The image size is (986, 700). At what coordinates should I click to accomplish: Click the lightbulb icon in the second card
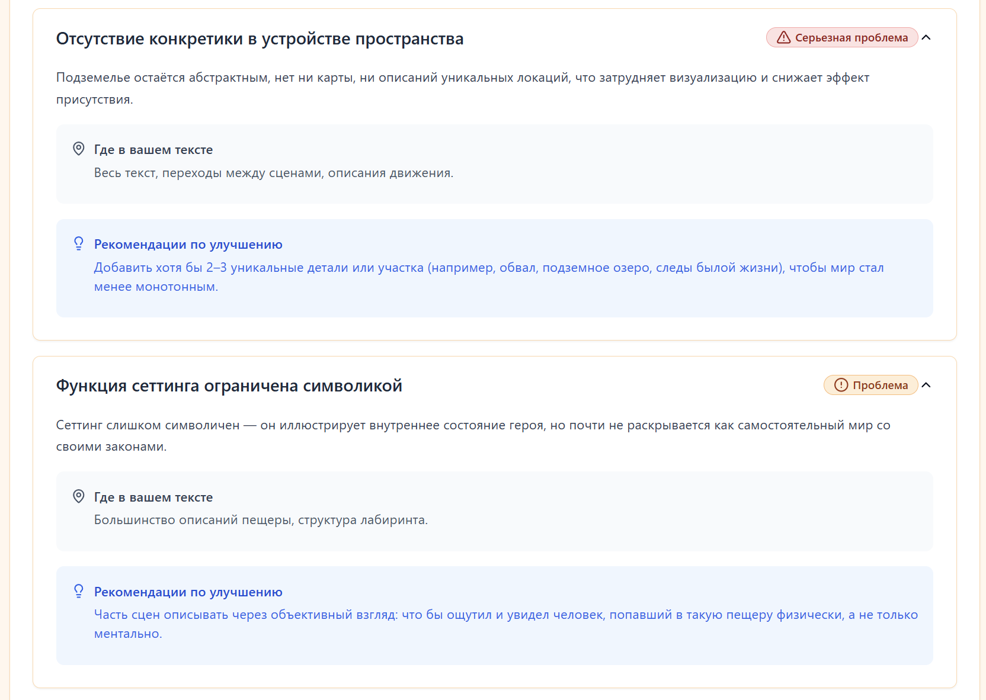(78, 591)
